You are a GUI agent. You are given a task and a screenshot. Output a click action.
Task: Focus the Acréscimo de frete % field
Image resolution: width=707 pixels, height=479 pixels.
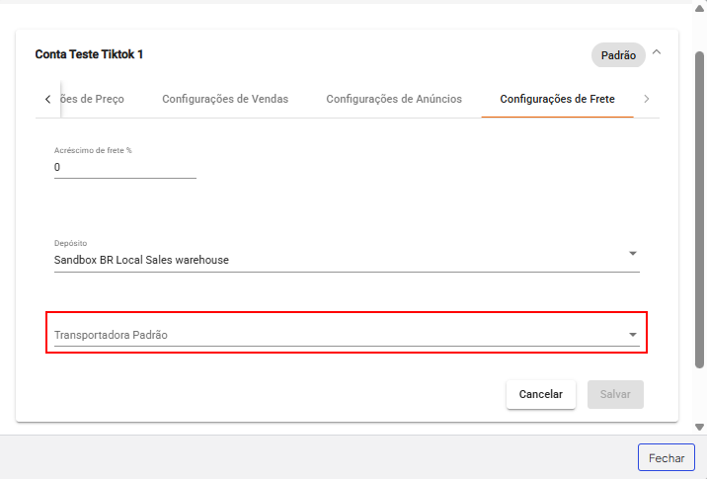(x=124, y=168)
